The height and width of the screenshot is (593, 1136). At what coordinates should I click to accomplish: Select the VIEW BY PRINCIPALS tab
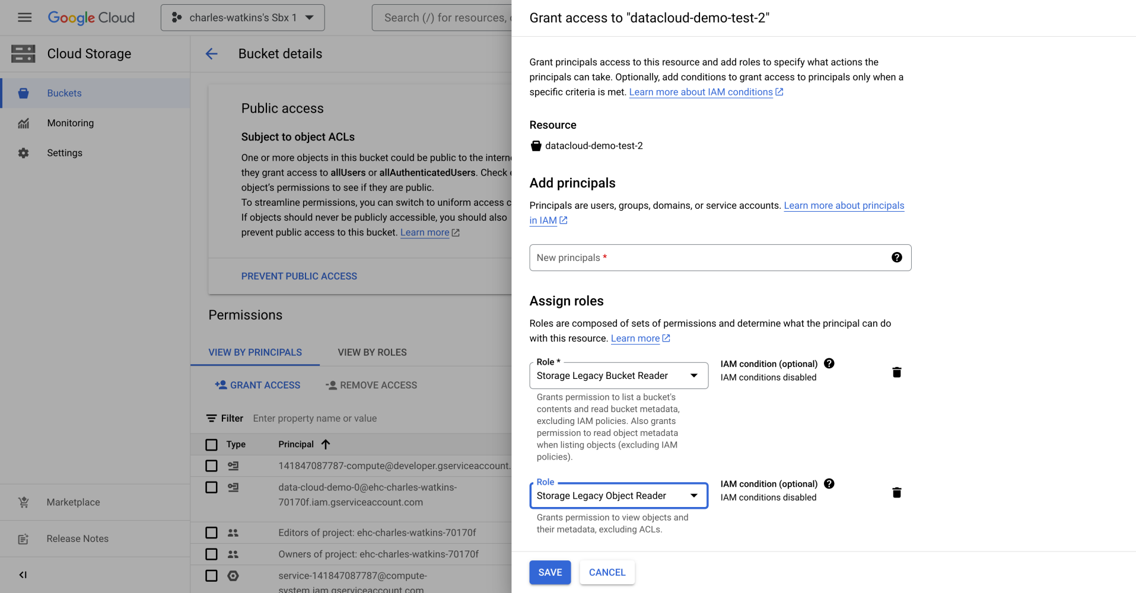(254, 352)
